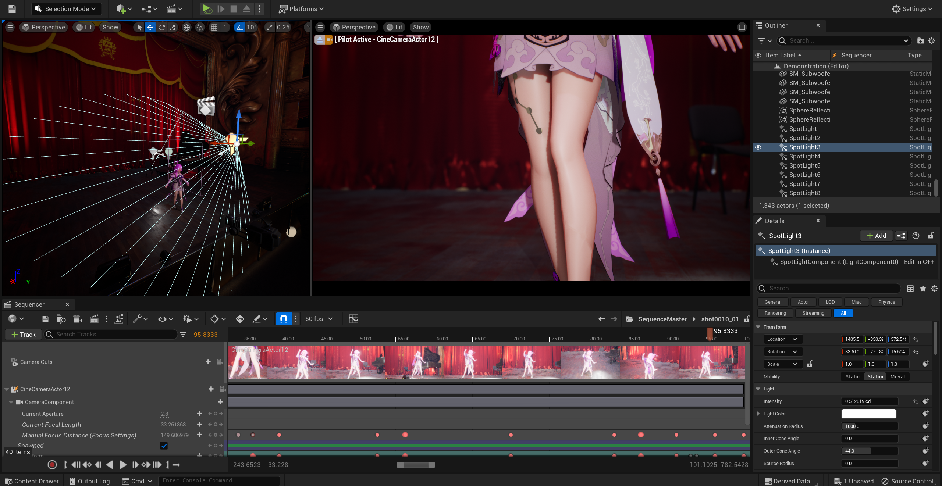Click Sequencer browse-to-asset folder icon
This screenshot has width=942, height=486.
(61, 319)
